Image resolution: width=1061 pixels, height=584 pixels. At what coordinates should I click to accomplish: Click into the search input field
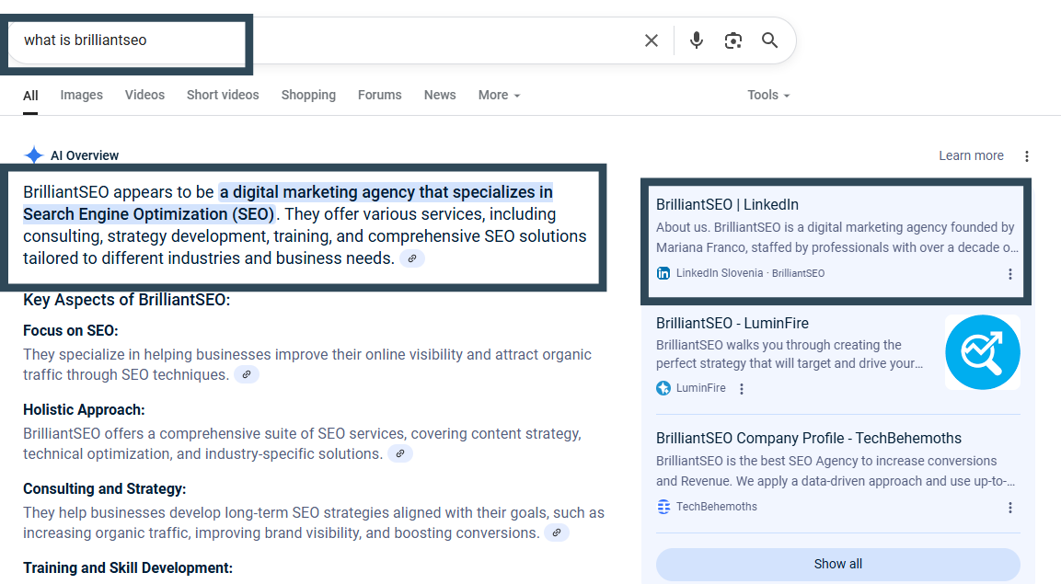tap(414, 40)
